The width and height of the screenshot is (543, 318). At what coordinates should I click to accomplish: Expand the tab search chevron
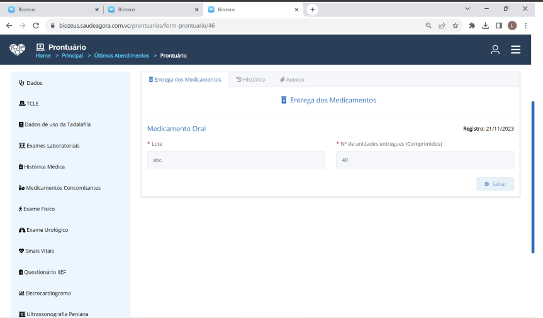467,9
